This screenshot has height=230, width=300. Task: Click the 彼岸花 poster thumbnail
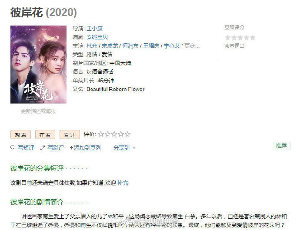[x=38, y=65]
